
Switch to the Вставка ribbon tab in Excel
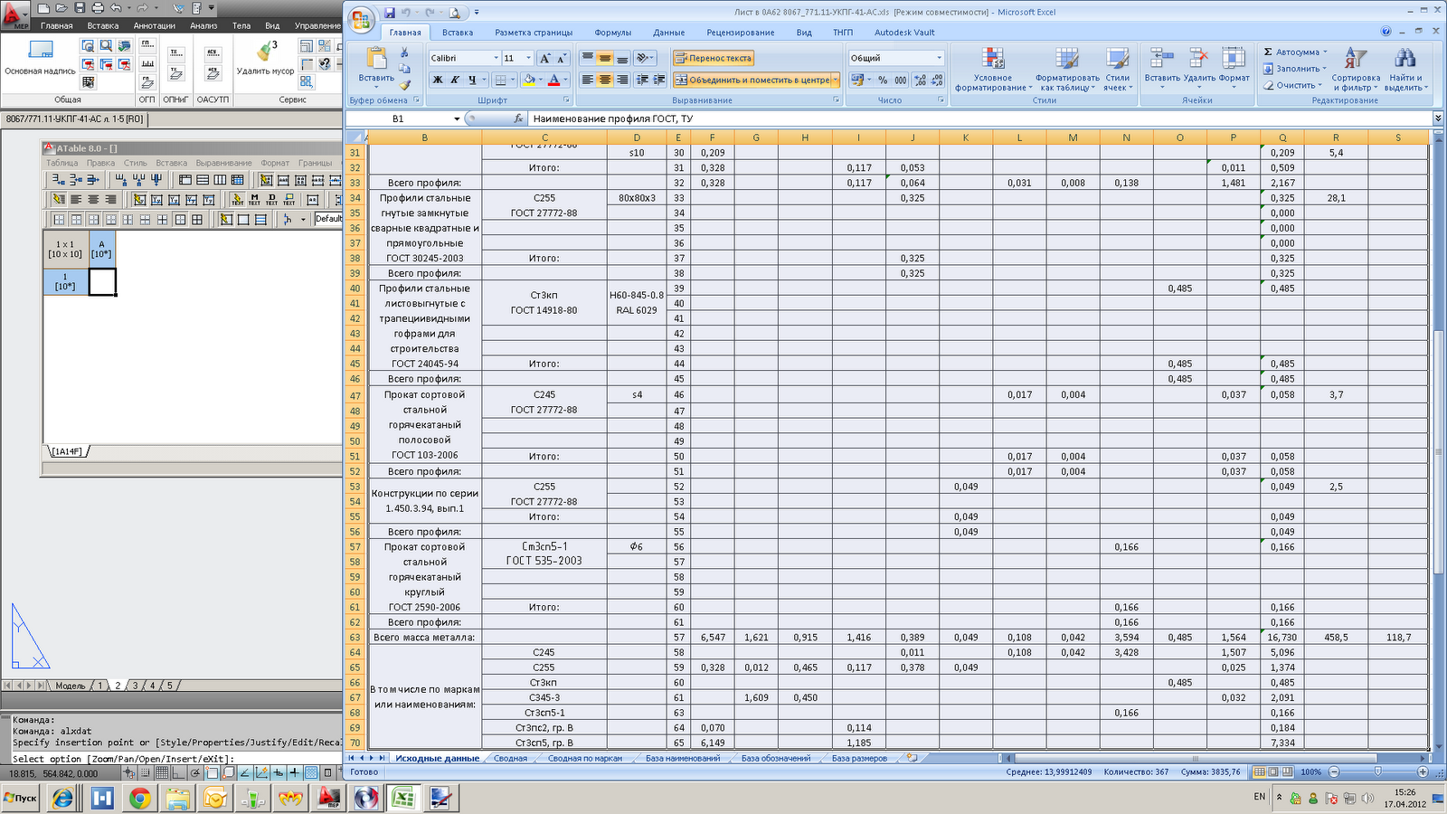point(458,33)
